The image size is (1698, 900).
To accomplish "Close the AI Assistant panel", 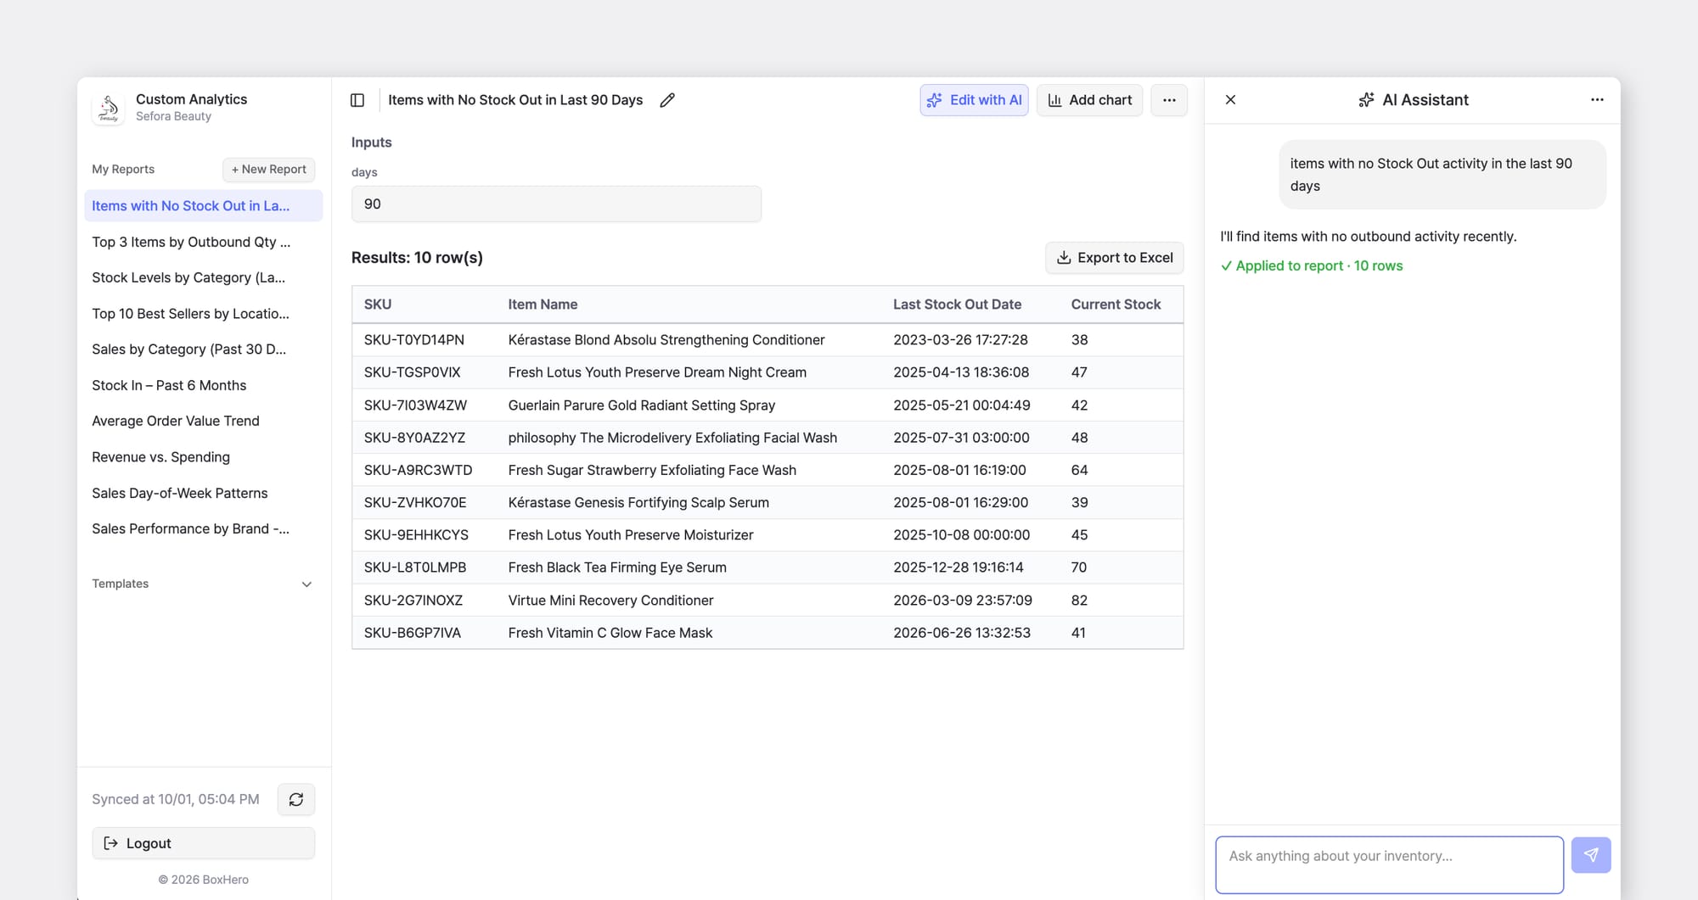I will (x=1230, y=100).
